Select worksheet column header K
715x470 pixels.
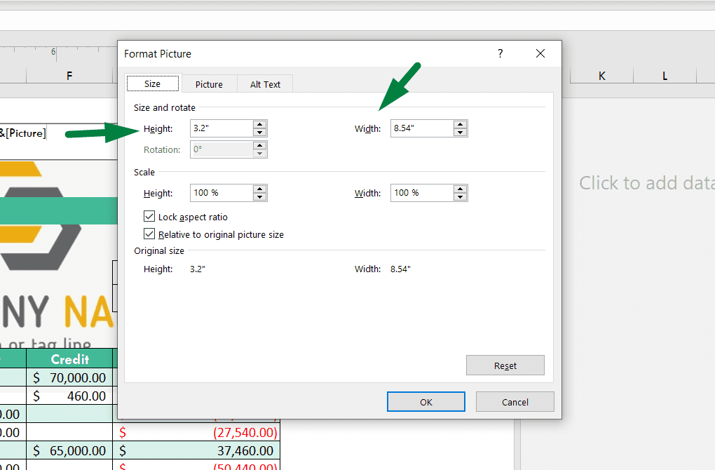point(600,75)
